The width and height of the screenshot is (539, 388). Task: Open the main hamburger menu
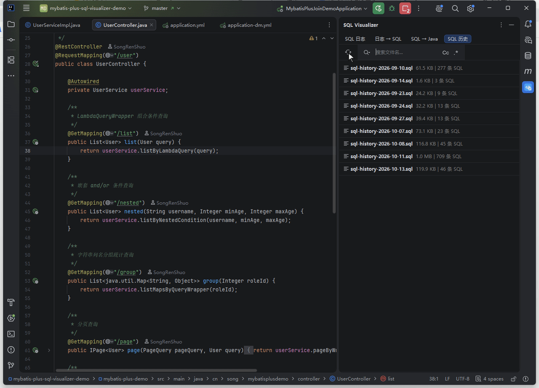(x=27, y=8)
